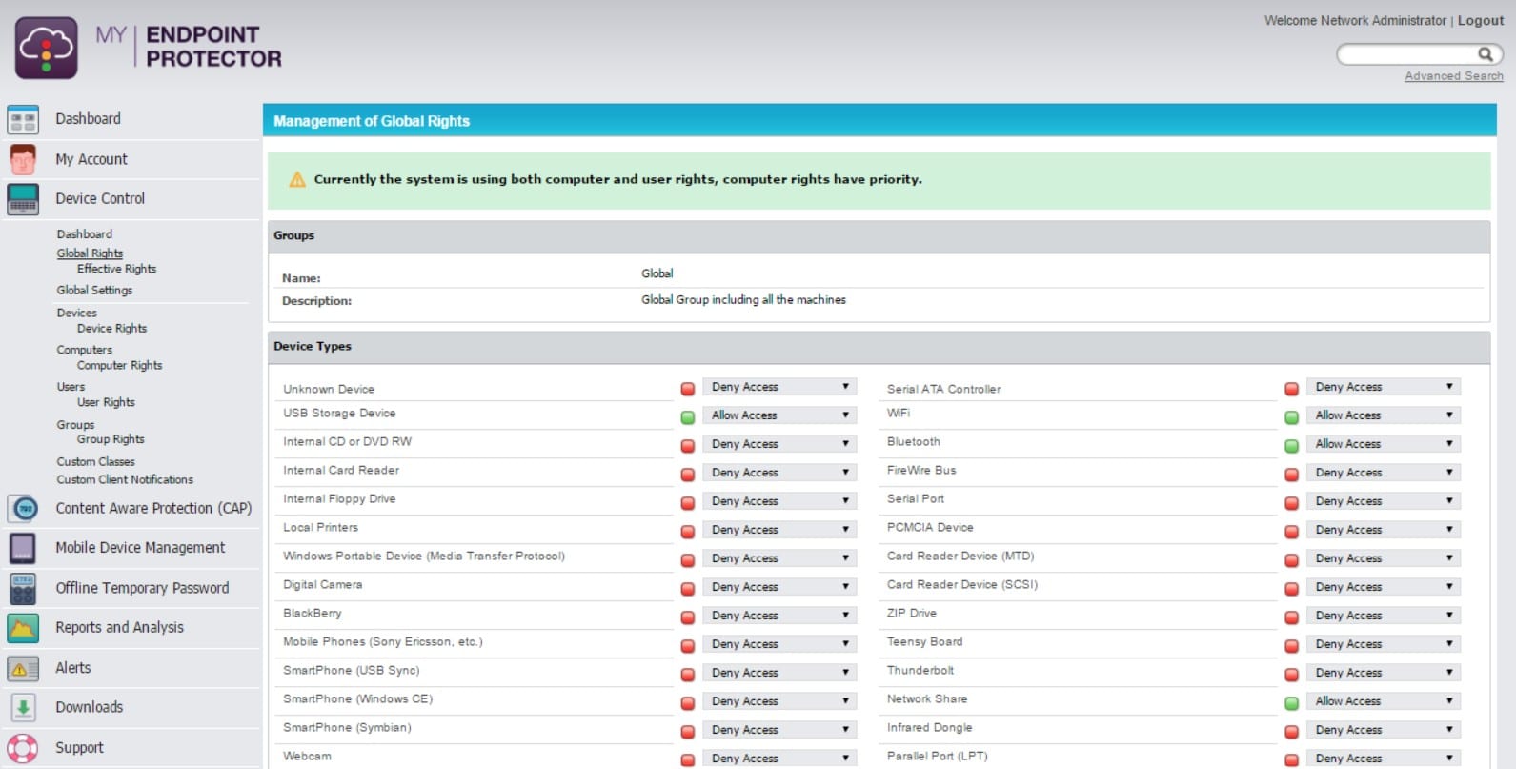The image size is (1516, 769).
Task: Expand the WiFi access rights dropdown
Action: point(1383,415)
